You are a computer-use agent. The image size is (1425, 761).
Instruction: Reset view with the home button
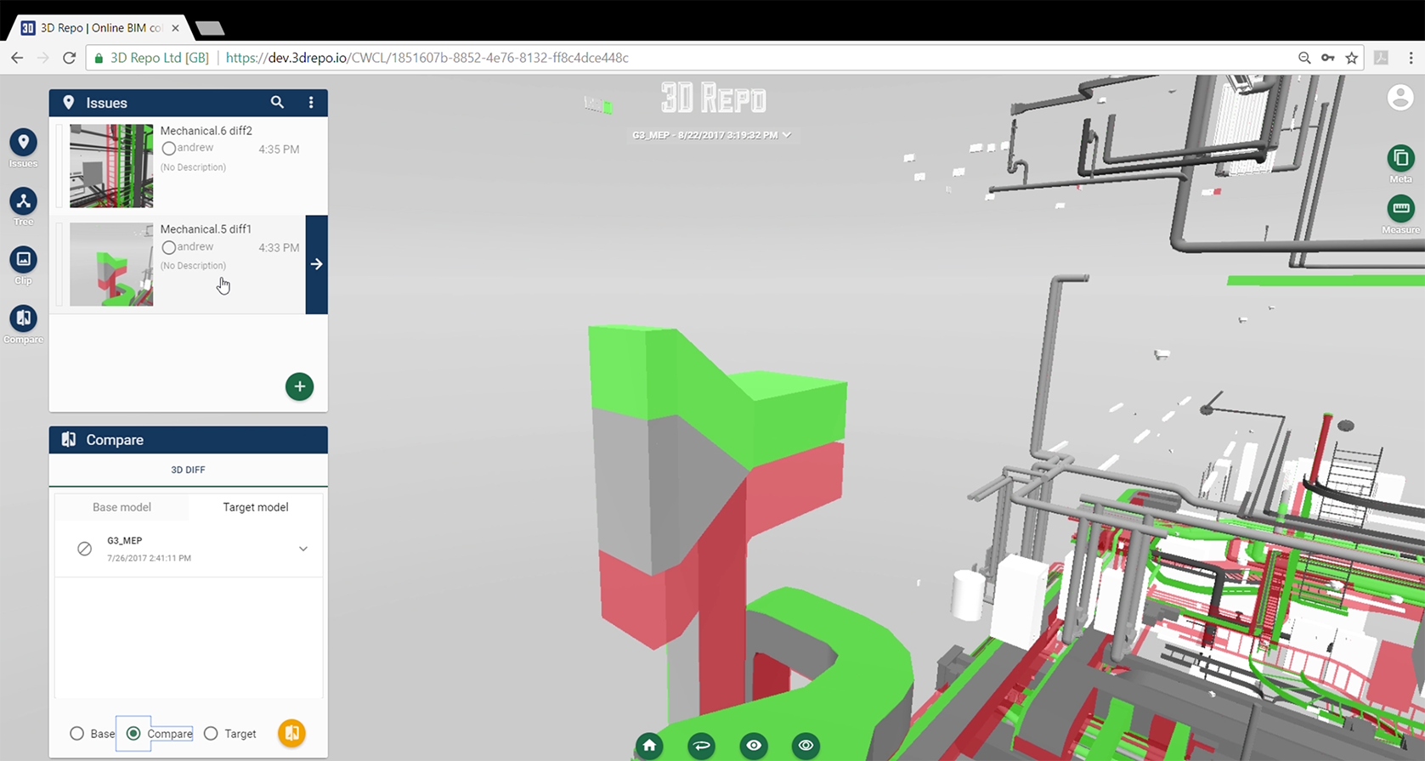649,746
